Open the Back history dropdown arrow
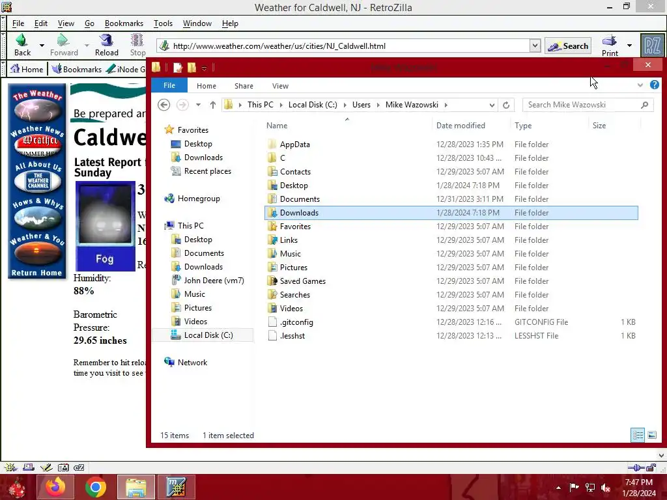667x500 pixels. 42,45
